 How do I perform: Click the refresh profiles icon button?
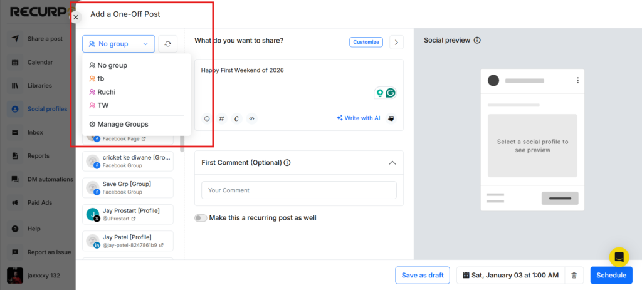click(x=168, y=44)
